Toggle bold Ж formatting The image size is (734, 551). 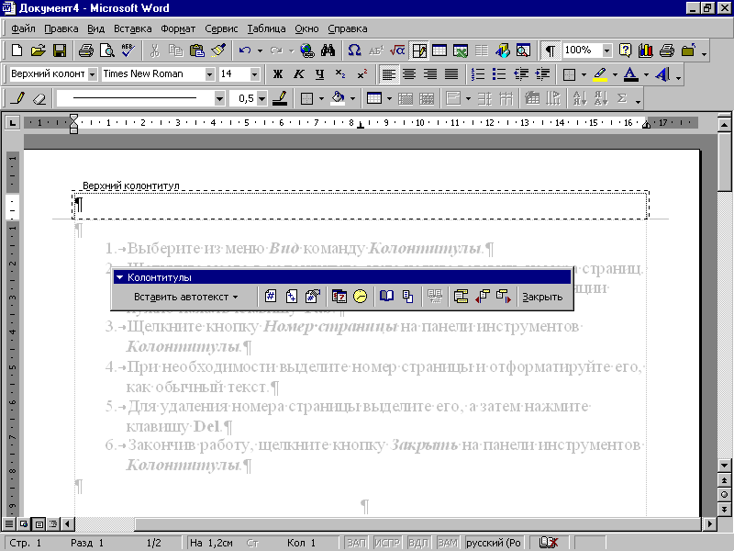tap(278, 74)
